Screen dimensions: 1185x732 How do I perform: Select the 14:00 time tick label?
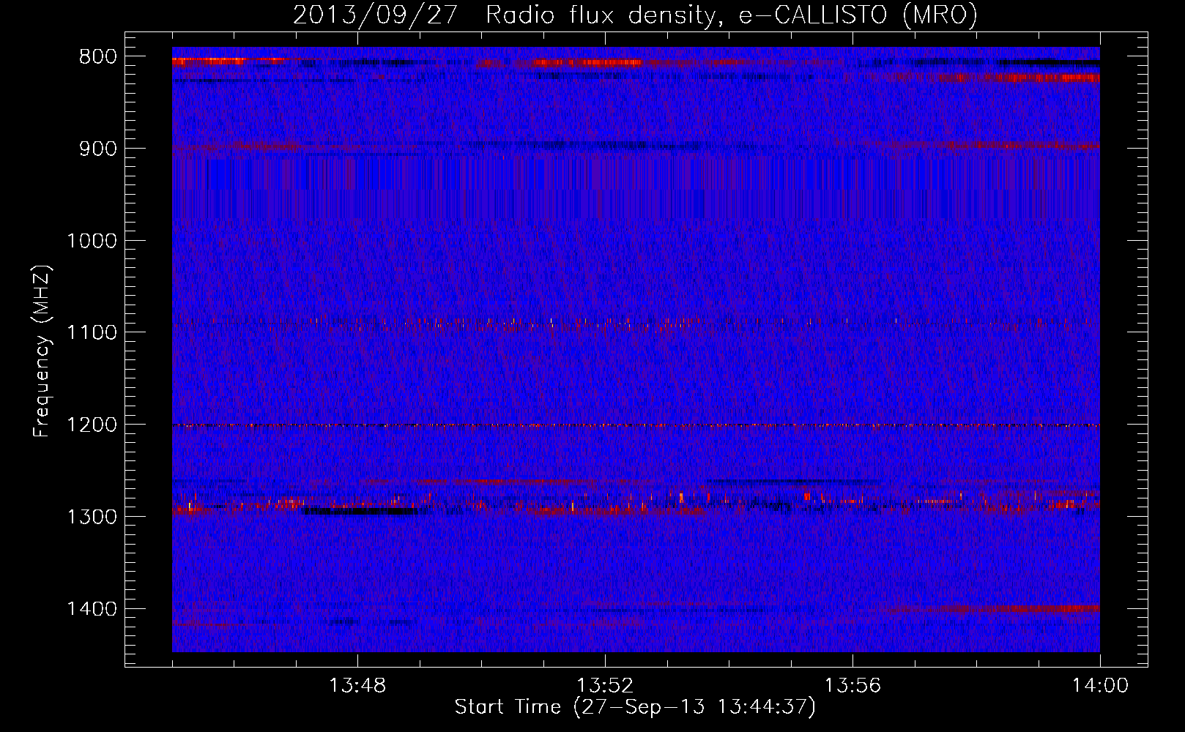point(1100,686)
